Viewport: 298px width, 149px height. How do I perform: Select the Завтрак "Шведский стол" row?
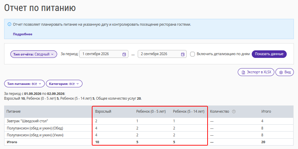tap(149, 121)
